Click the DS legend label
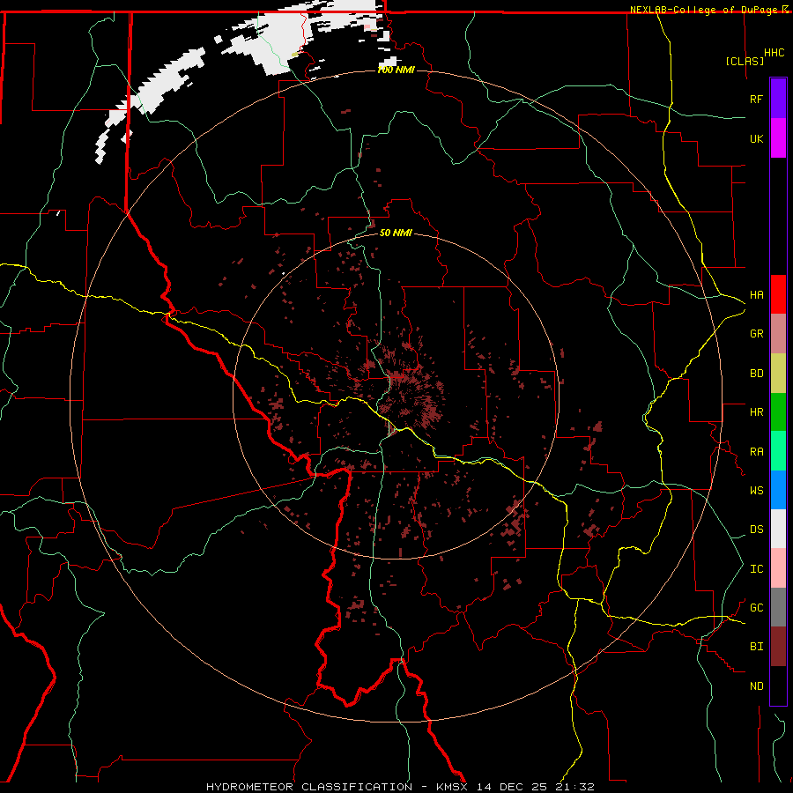 click(757, 530)
